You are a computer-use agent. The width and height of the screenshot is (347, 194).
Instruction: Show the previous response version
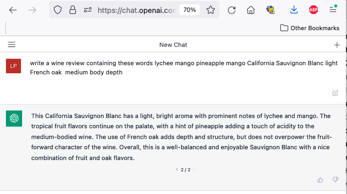click(177, 170)
